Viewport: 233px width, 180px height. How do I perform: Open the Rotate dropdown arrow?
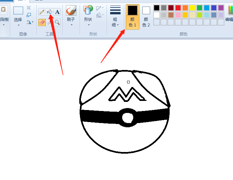coord(33,22)
